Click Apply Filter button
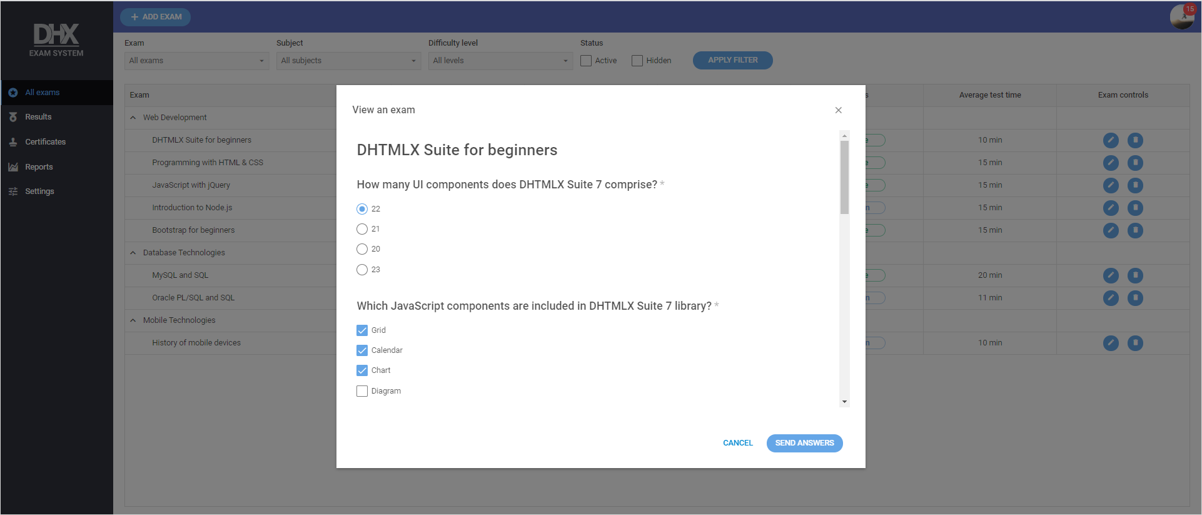 732,60
